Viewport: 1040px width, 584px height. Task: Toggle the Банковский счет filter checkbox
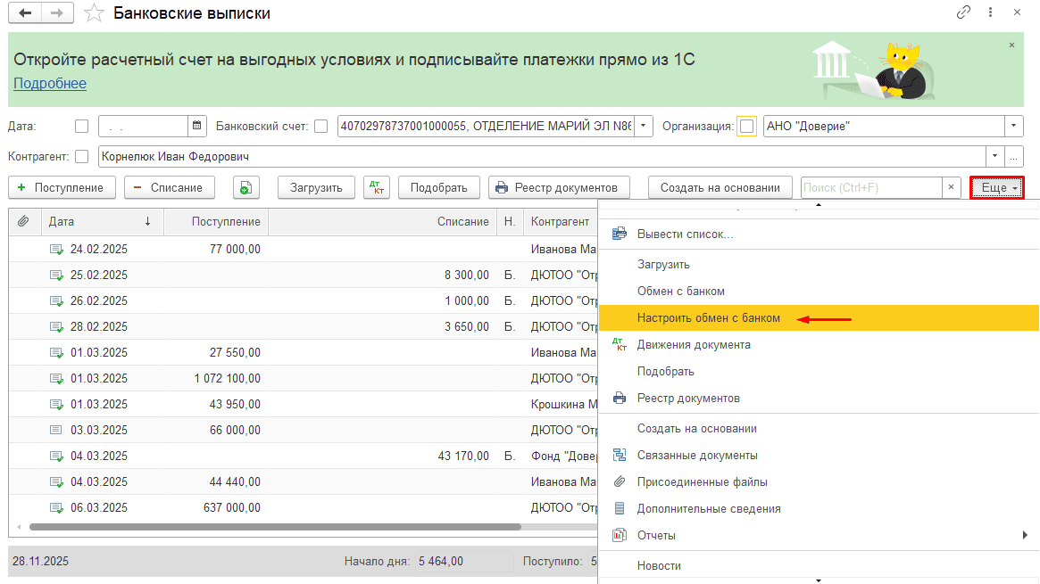[x=320, y=126]
